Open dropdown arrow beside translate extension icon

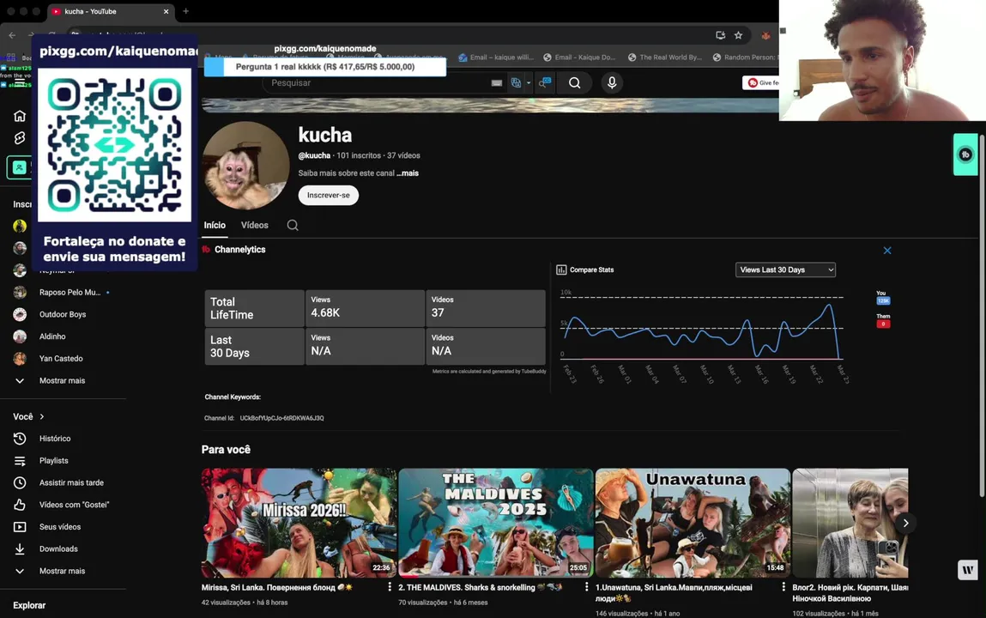click(x=529, y=83)
